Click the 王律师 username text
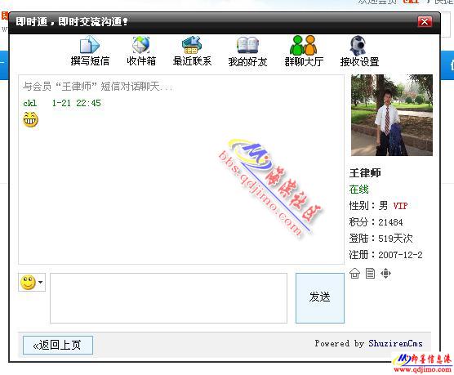The image size is (454, 375). (365, 173)
